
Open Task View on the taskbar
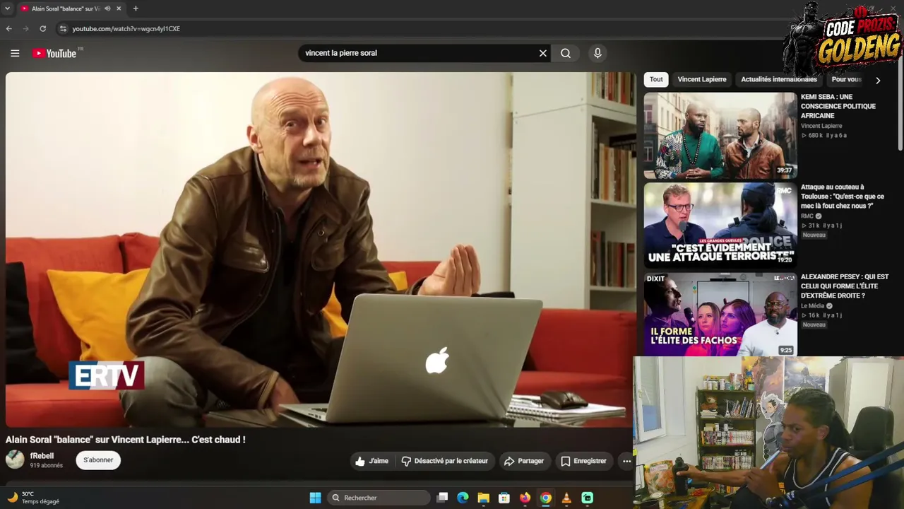click(442, 498)
